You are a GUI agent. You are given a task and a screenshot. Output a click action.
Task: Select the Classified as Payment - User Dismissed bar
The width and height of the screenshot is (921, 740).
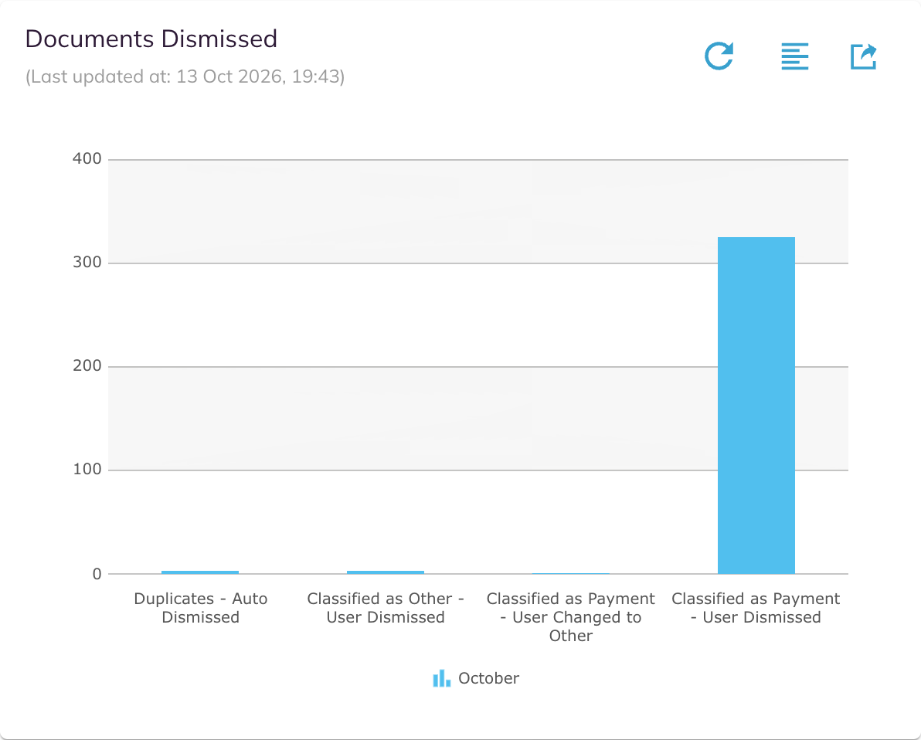pyautogui.click(x=756, y=406)
